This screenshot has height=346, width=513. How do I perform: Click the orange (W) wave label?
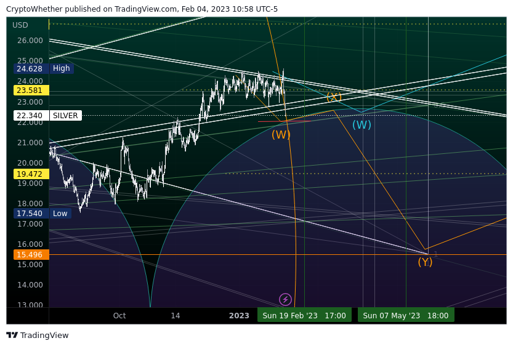coord(281,134)
